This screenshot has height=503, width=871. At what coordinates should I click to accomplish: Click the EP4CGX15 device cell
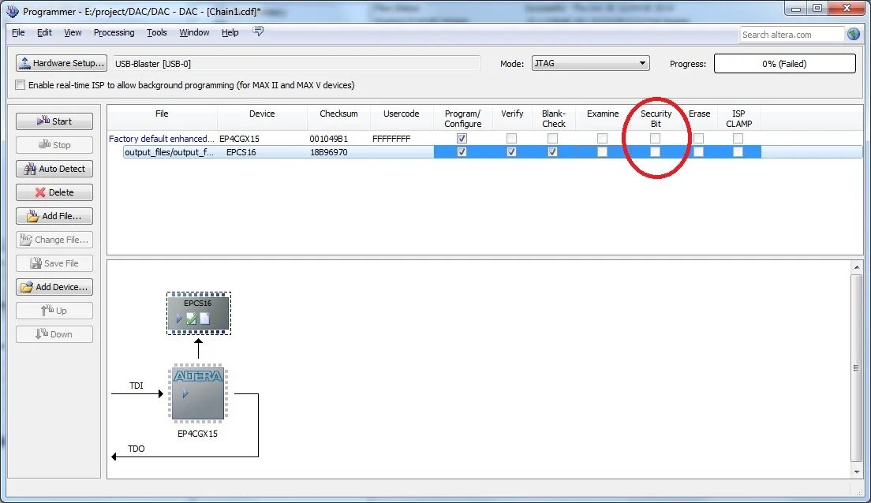[x=239, y=139]
